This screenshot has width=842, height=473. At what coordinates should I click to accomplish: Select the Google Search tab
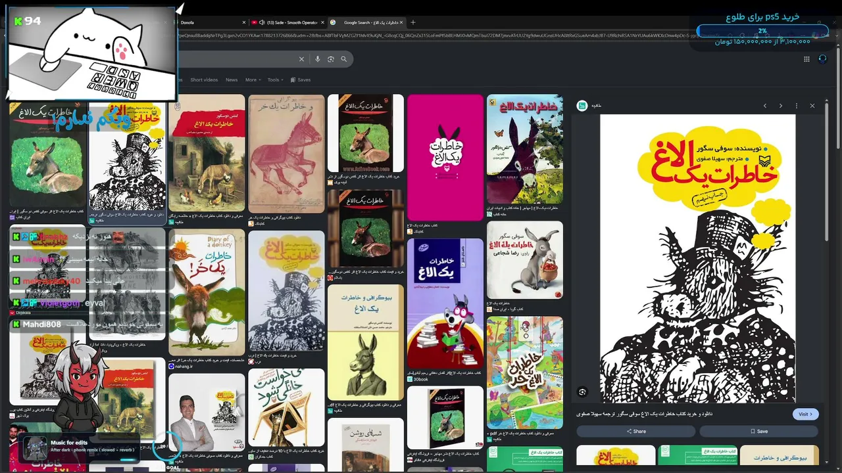[x=368, y=22]
